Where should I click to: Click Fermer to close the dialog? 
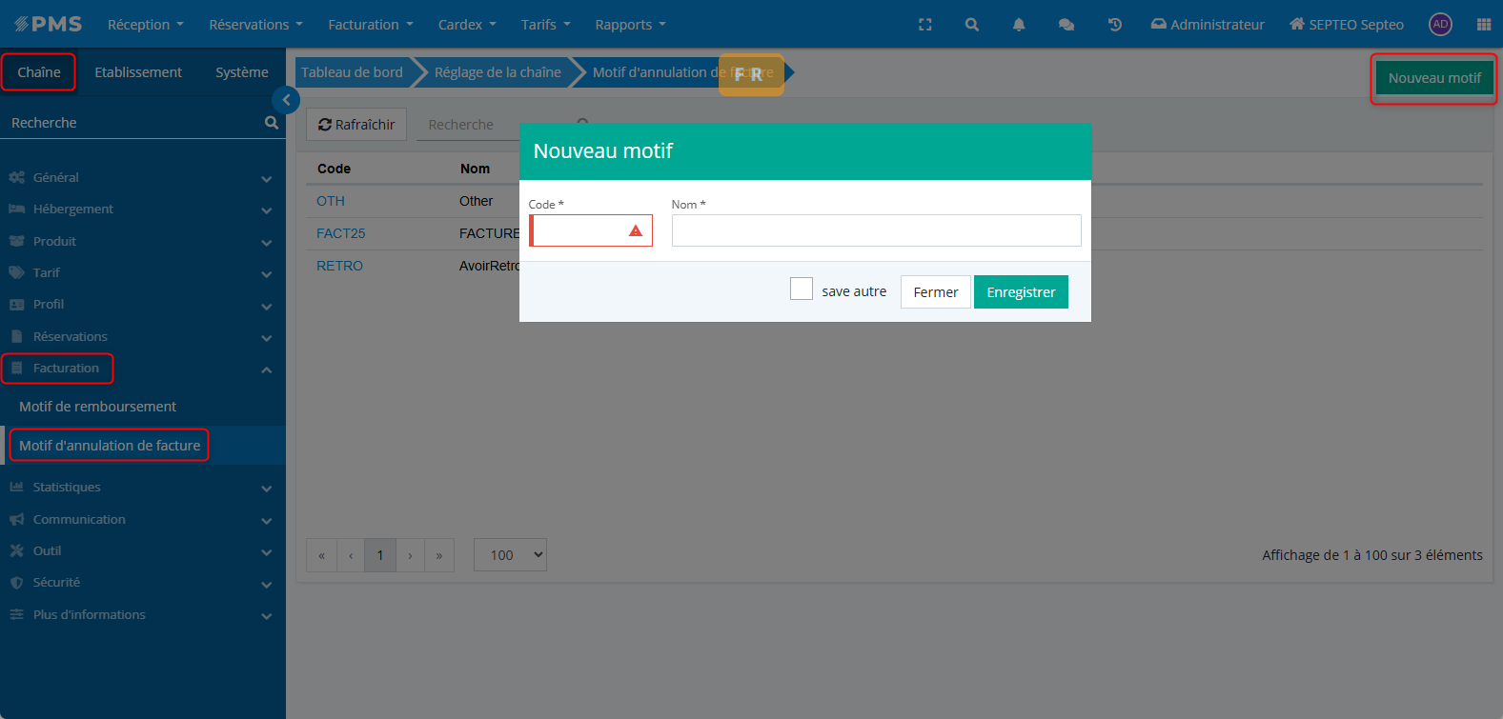coord(935,292)
